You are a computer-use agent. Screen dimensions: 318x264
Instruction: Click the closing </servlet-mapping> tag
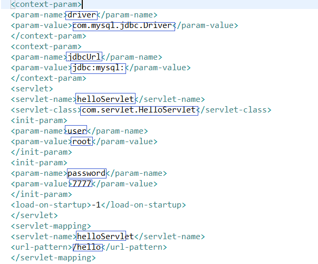(x=53, y=258)
